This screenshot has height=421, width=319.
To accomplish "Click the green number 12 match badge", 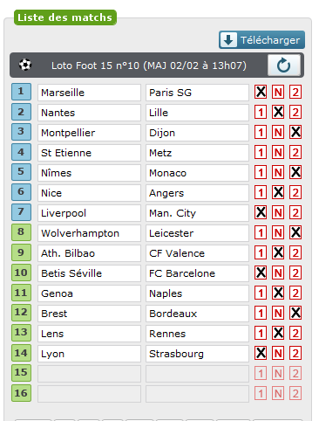I will click(21, 313).
